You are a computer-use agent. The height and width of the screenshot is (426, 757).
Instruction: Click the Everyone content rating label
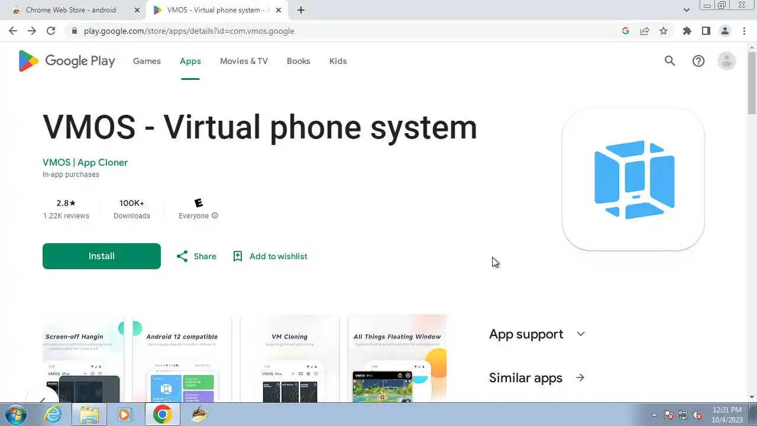click(x=193, y=216)
